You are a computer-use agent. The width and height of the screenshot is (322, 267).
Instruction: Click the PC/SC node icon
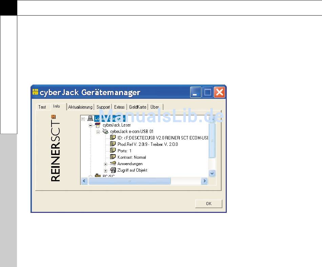[98, 176]
